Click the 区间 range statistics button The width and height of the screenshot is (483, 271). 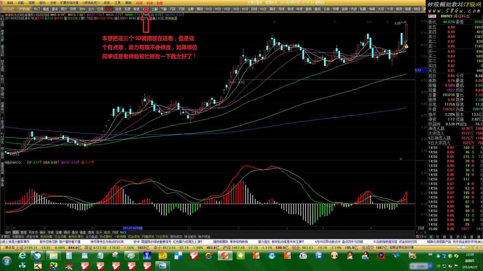(100, 9)
